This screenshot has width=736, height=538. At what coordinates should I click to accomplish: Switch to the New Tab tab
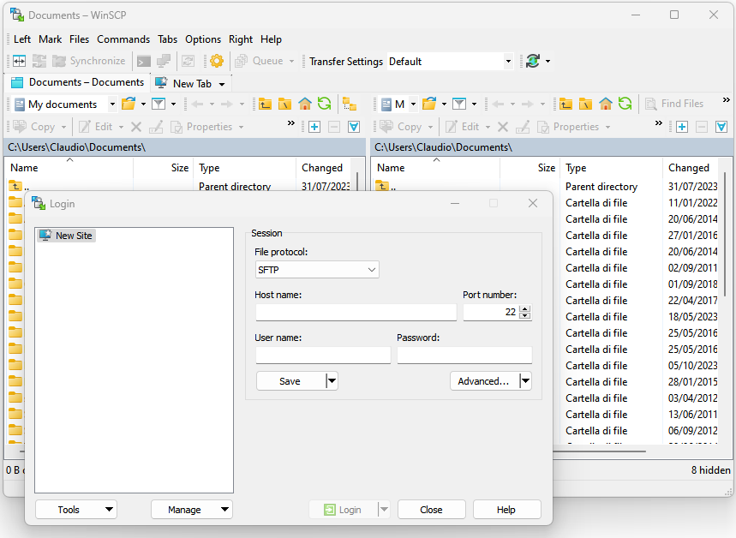[191, 84]
